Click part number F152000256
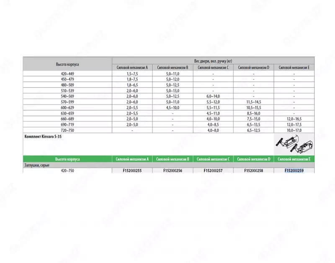The width and height of the screenshot is (335, 263). 173,171
